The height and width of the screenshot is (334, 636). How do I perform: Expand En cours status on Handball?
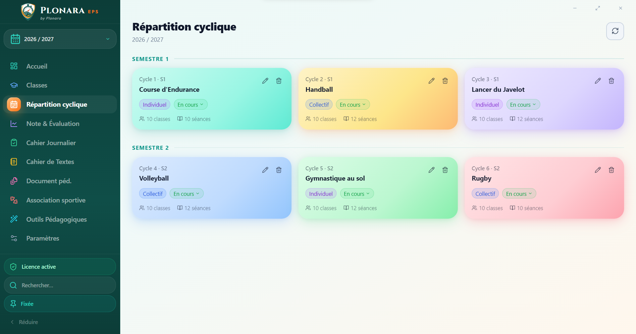pyautogui.click(x=353, y=105)
